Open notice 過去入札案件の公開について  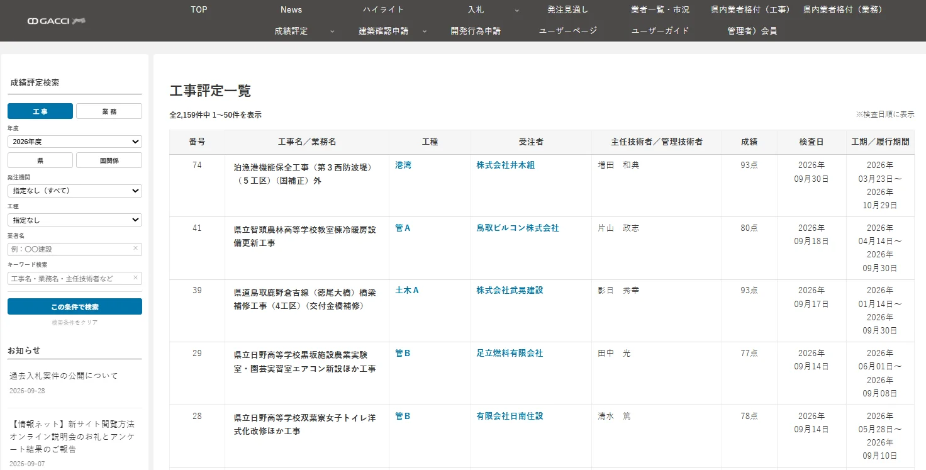tap(64, 376)
